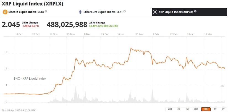Viewport: 228px width, 112px height.
Task: Switch chart to 1Y range
Action: point(215,109)
